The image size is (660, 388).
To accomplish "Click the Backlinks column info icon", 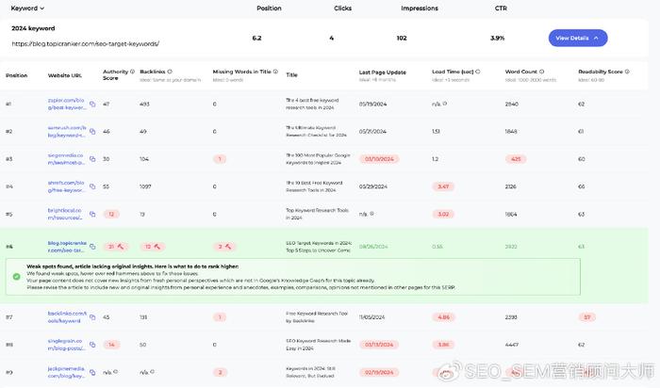I will coord(170,72).
